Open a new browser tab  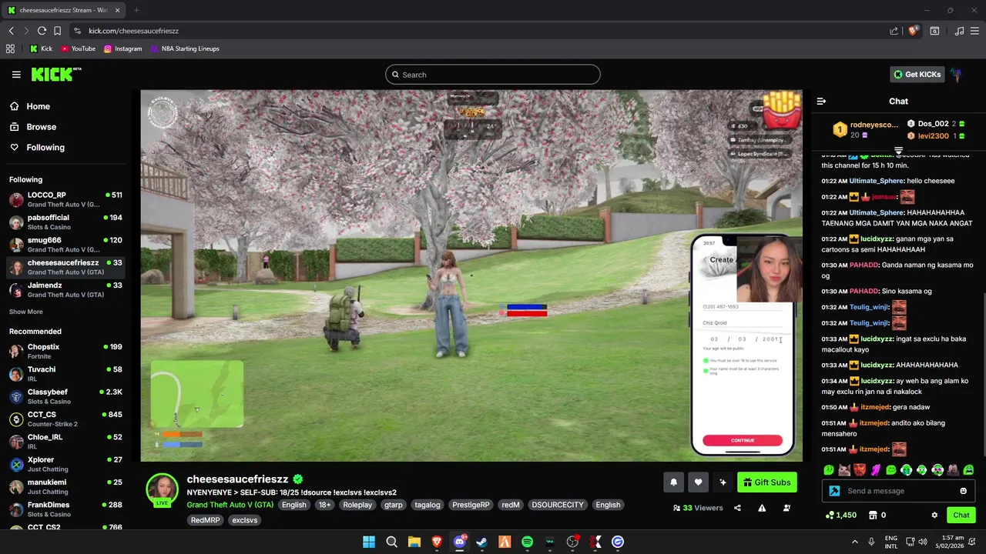136,10
